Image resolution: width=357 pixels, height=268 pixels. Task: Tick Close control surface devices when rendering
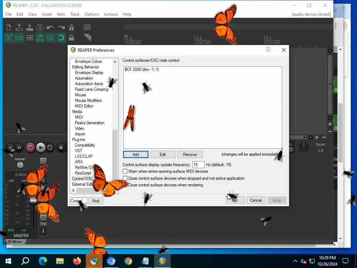(x=125, y=185)
